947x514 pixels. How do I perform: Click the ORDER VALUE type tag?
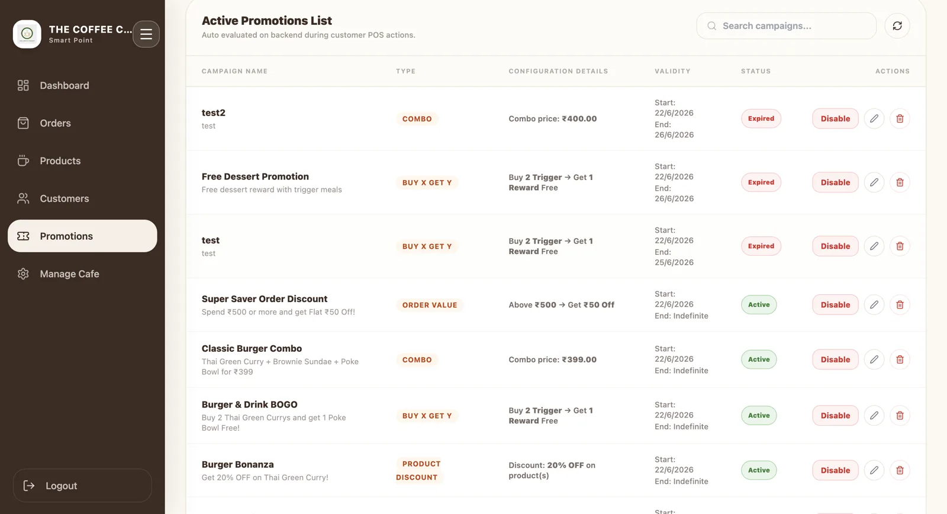tap(430, 305)
